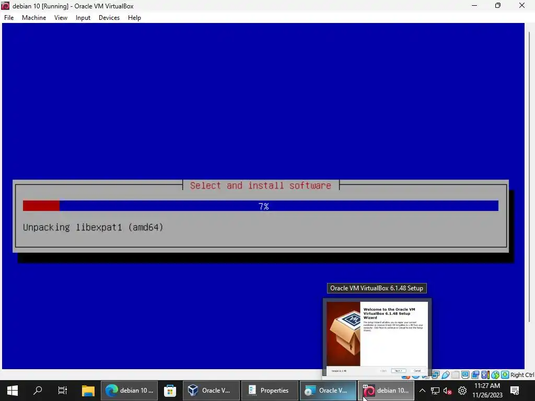535x401 pixels.
Task: Open the Input menu
Action: [x=83, y=18]
